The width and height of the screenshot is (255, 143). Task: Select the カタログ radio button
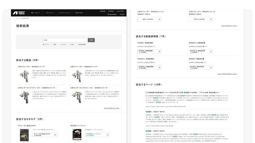[x=60, y=44]
